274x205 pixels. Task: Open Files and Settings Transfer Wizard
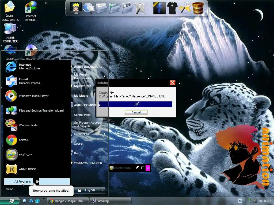point(37,111)
